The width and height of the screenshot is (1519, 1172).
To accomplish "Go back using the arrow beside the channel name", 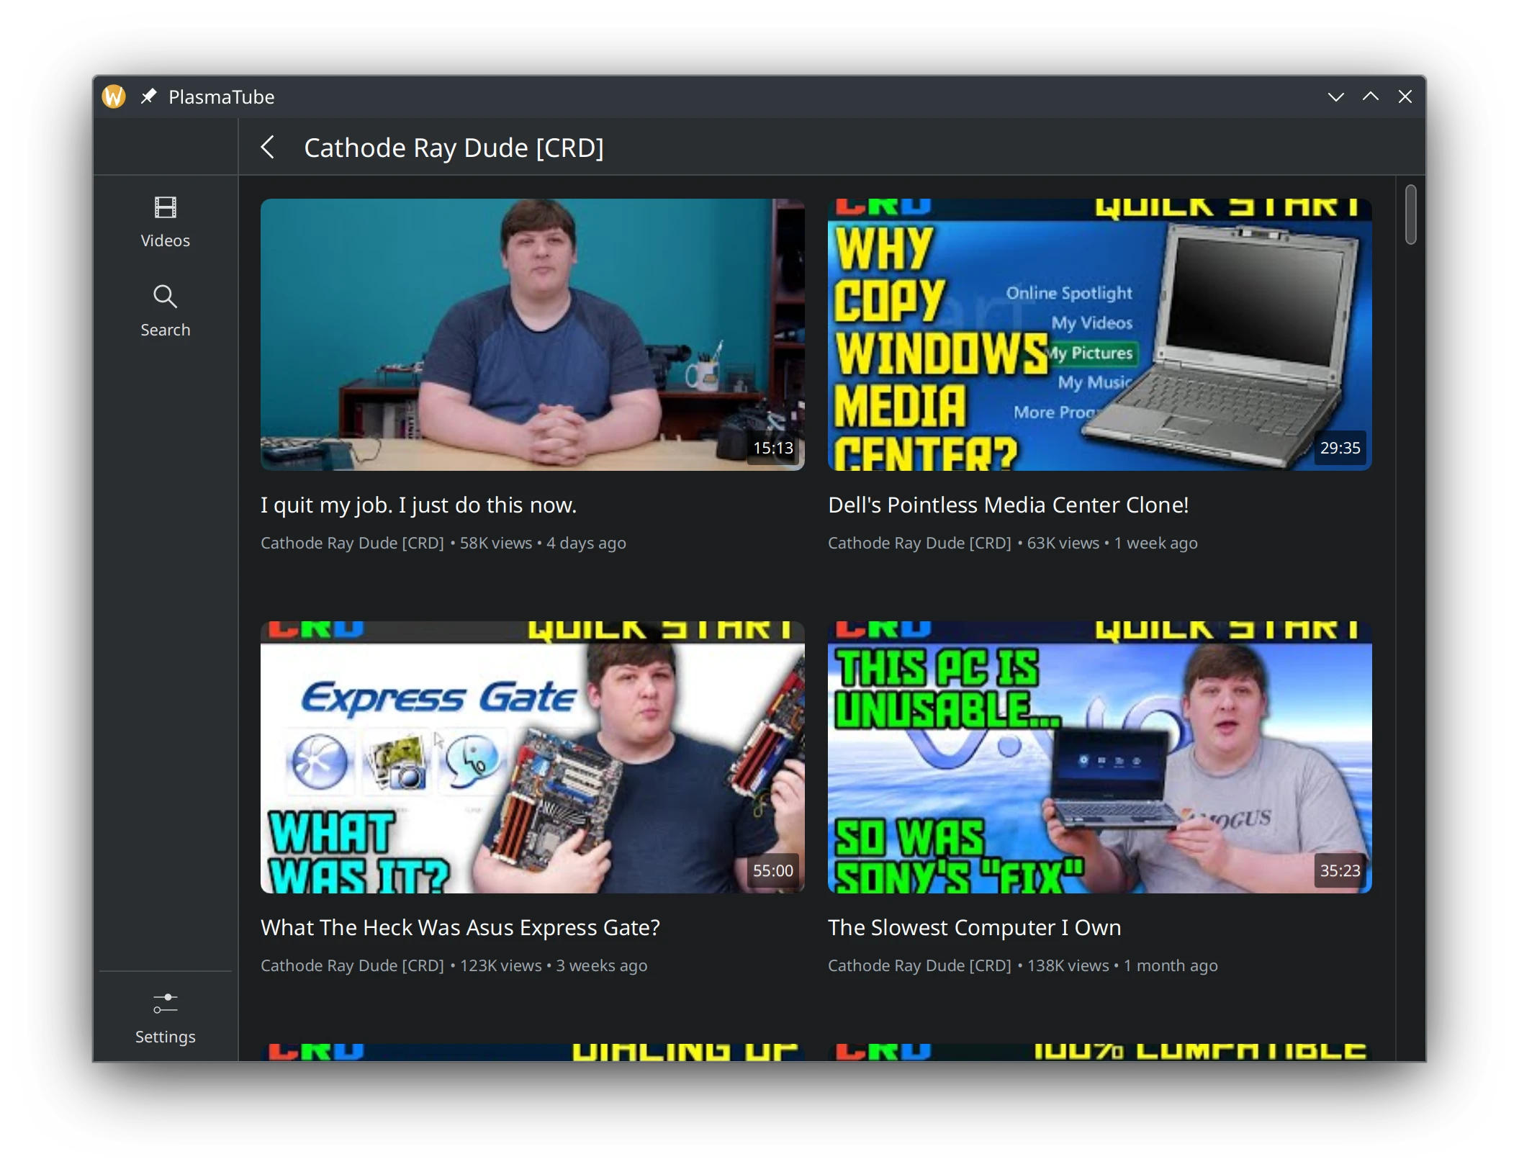I will pos(268,148).
